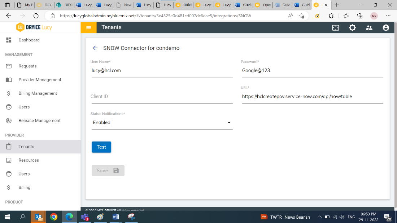The image size is (397, 223).
Task: Switch to the 'Rule' browser tab
Action: [x=184, y=5]
